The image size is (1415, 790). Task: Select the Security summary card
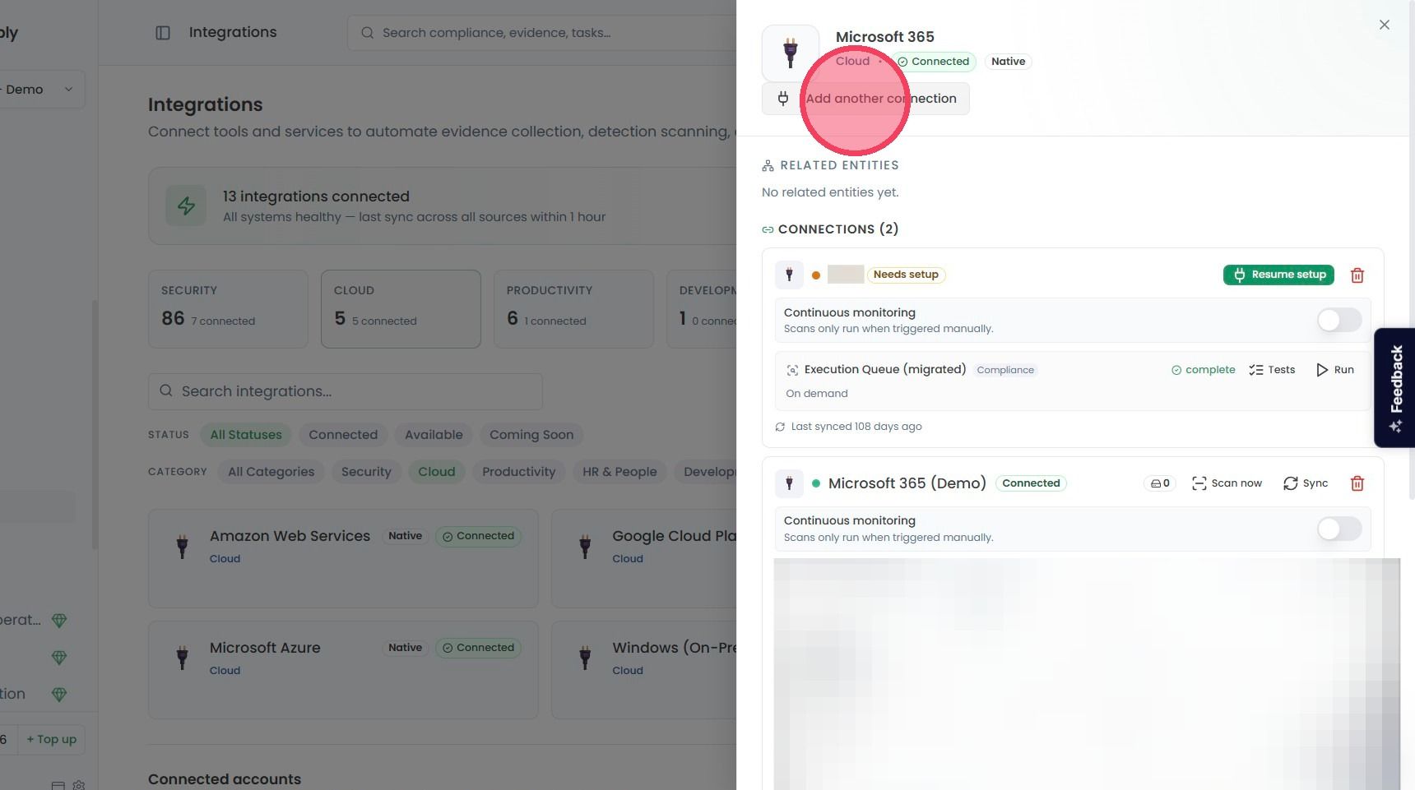coord(228,309)
